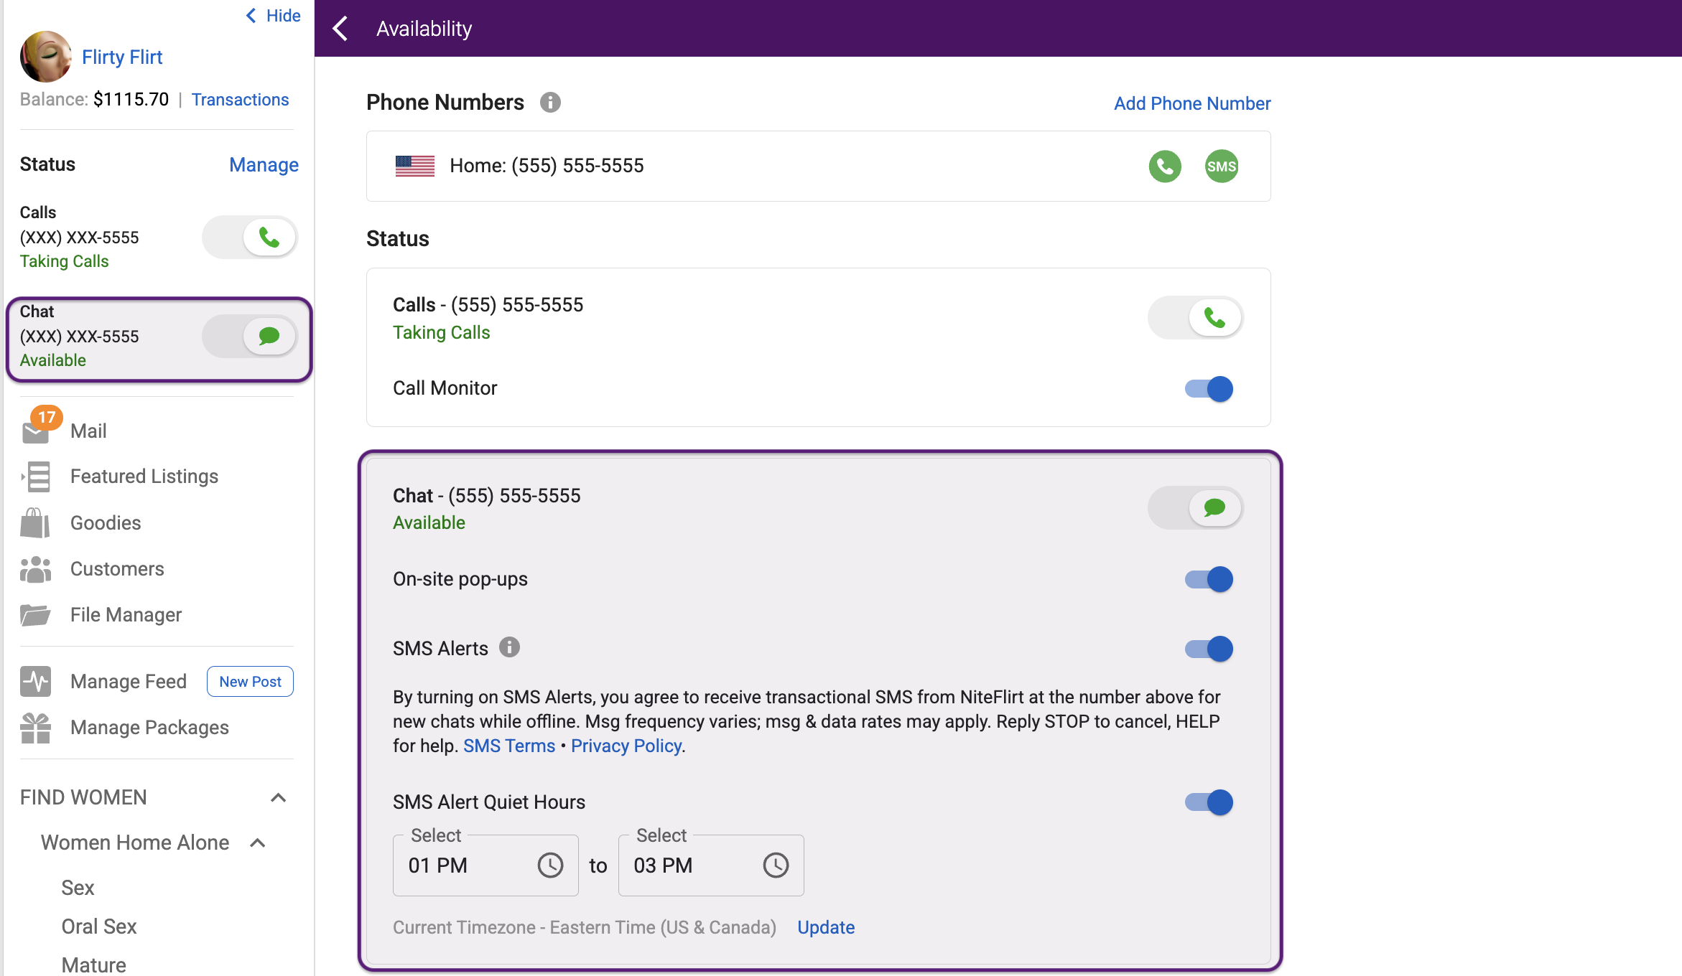This screenshot has width=1682, height=976.
Task: Click the New Post button
Action: coord(250,682)
